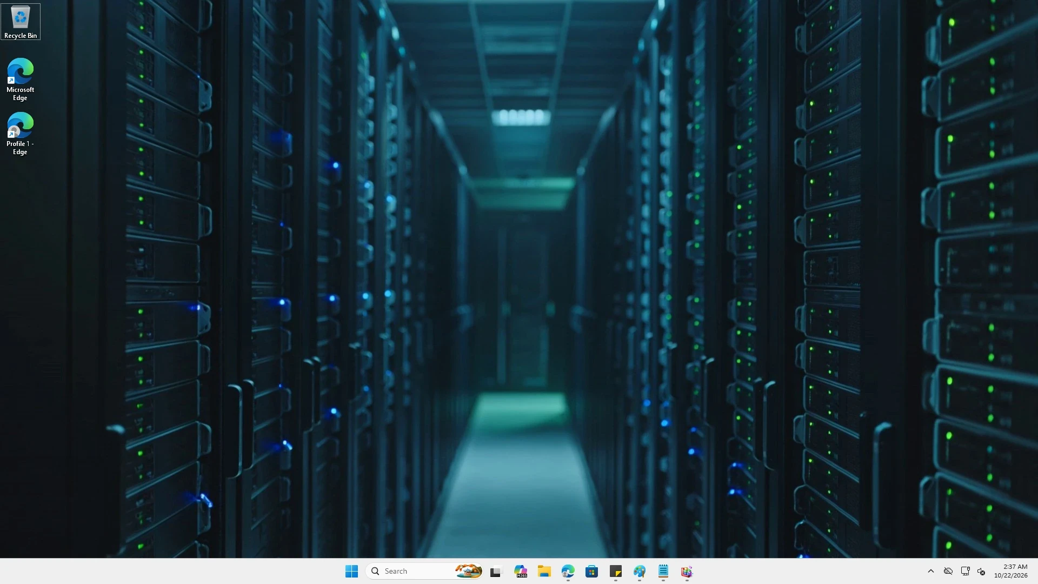The image size is (1038, 584).
Task: Select the Recycle Bin desktop icon
Action: (x=21, y=22)
